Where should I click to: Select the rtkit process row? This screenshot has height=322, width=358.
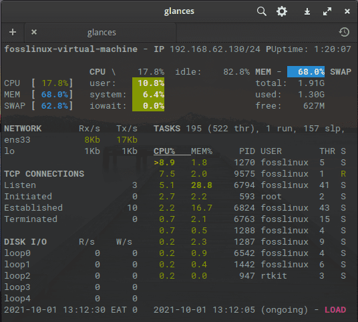tap(250, 276)
